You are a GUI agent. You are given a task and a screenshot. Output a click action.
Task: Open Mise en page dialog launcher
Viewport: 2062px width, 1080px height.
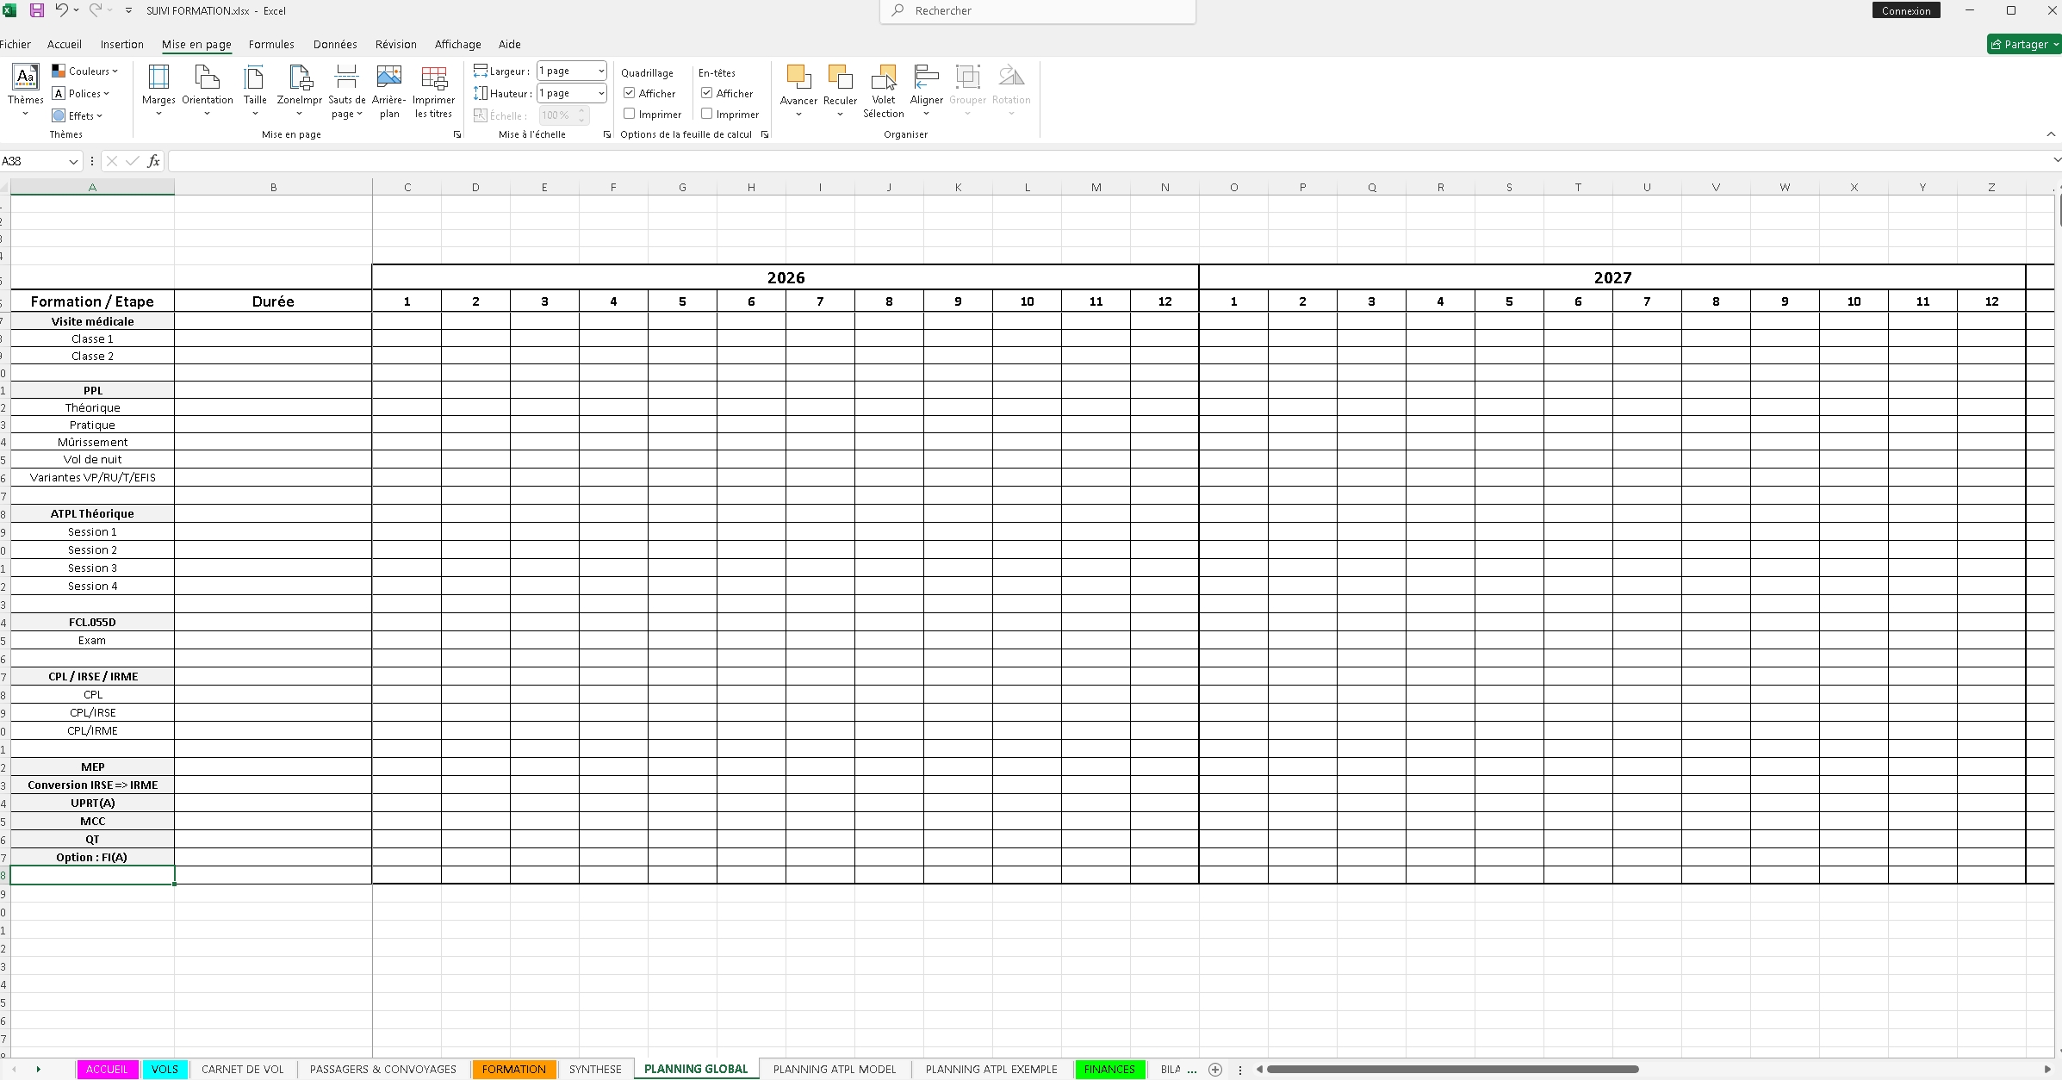pyautogui.click(x=457, y=134)
